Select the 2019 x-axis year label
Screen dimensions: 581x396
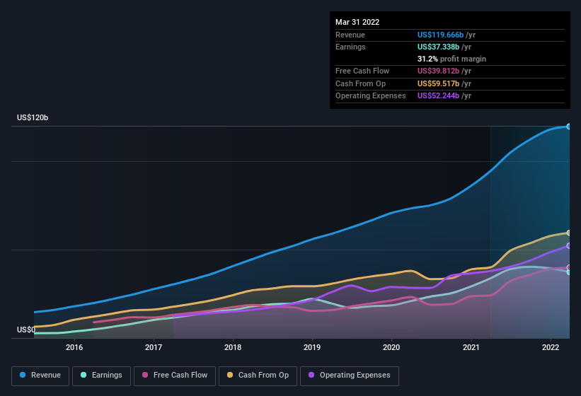coord(313,347)
